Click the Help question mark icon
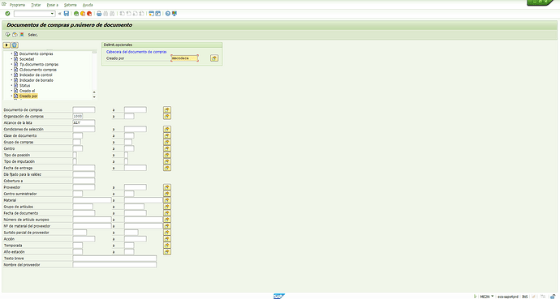 [x=168, y=14]
